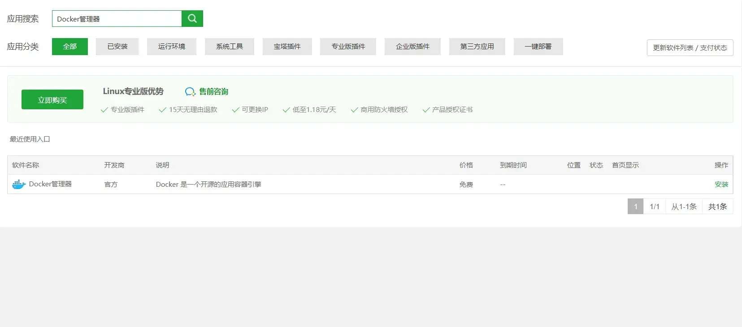Click the Docker whale icon
The image size is (742, 327).
pyautogui.click(x=19, y=184)
